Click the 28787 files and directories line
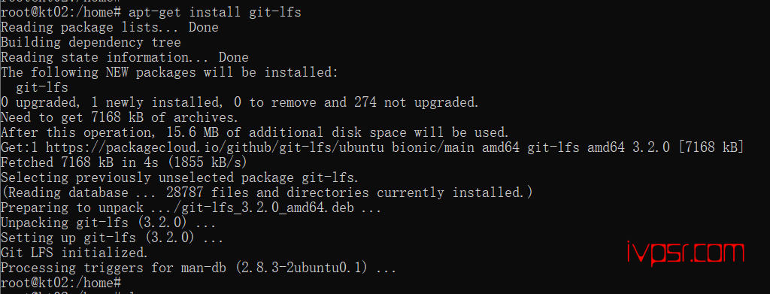 coord(267,192)
